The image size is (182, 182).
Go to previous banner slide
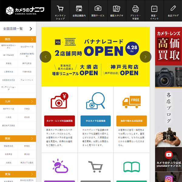click(45, 57)
